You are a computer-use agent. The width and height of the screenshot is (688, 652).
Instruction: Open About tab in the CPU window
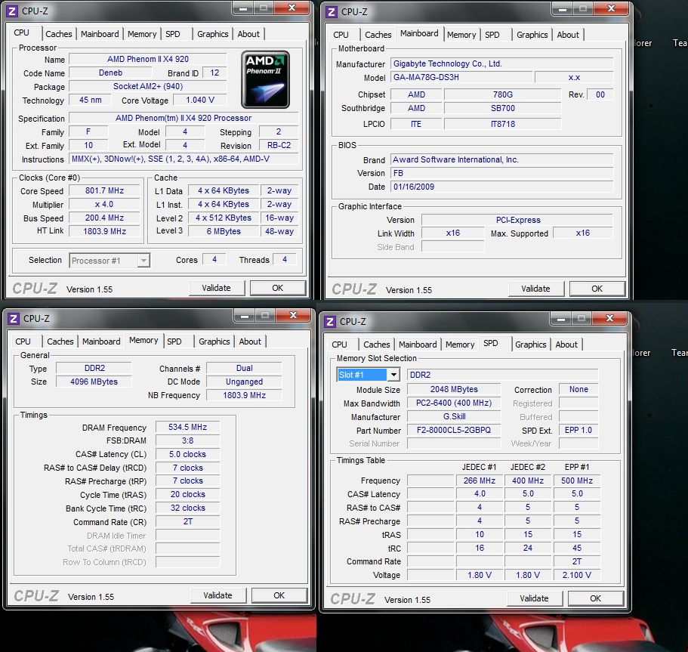point(248,34)
